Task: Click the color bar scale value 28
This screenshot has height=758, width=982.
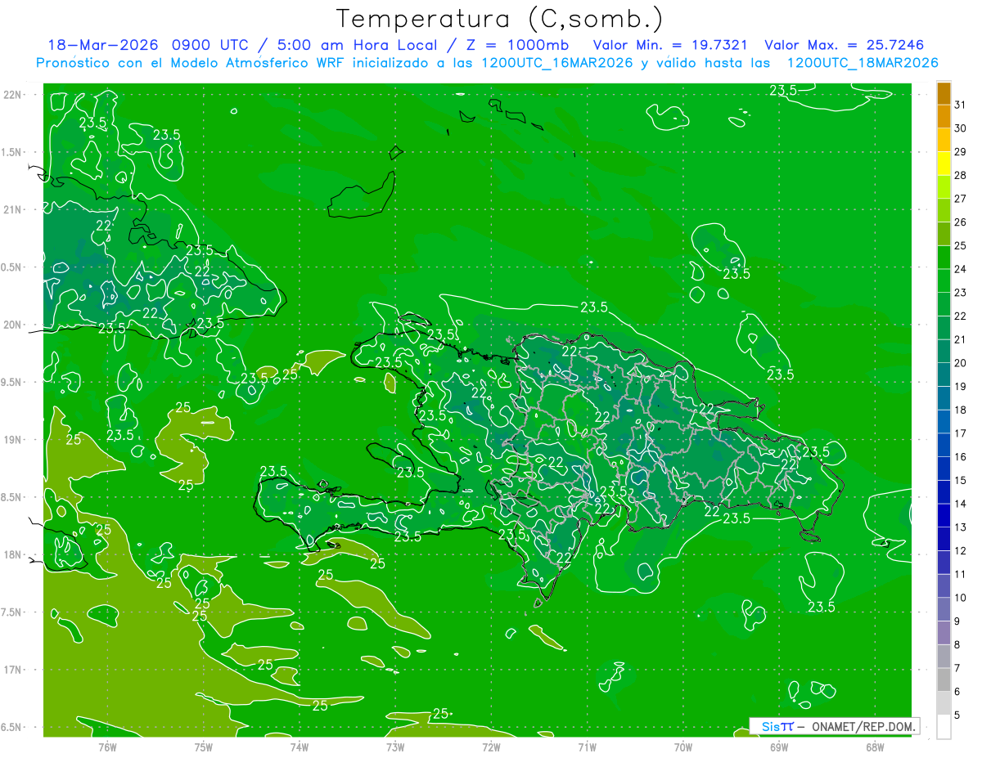Action: [961, 175]
